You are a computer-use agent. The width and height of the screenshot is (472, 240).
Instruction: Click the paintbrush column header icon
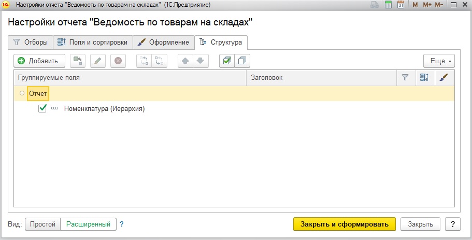[x=444, y=78]
